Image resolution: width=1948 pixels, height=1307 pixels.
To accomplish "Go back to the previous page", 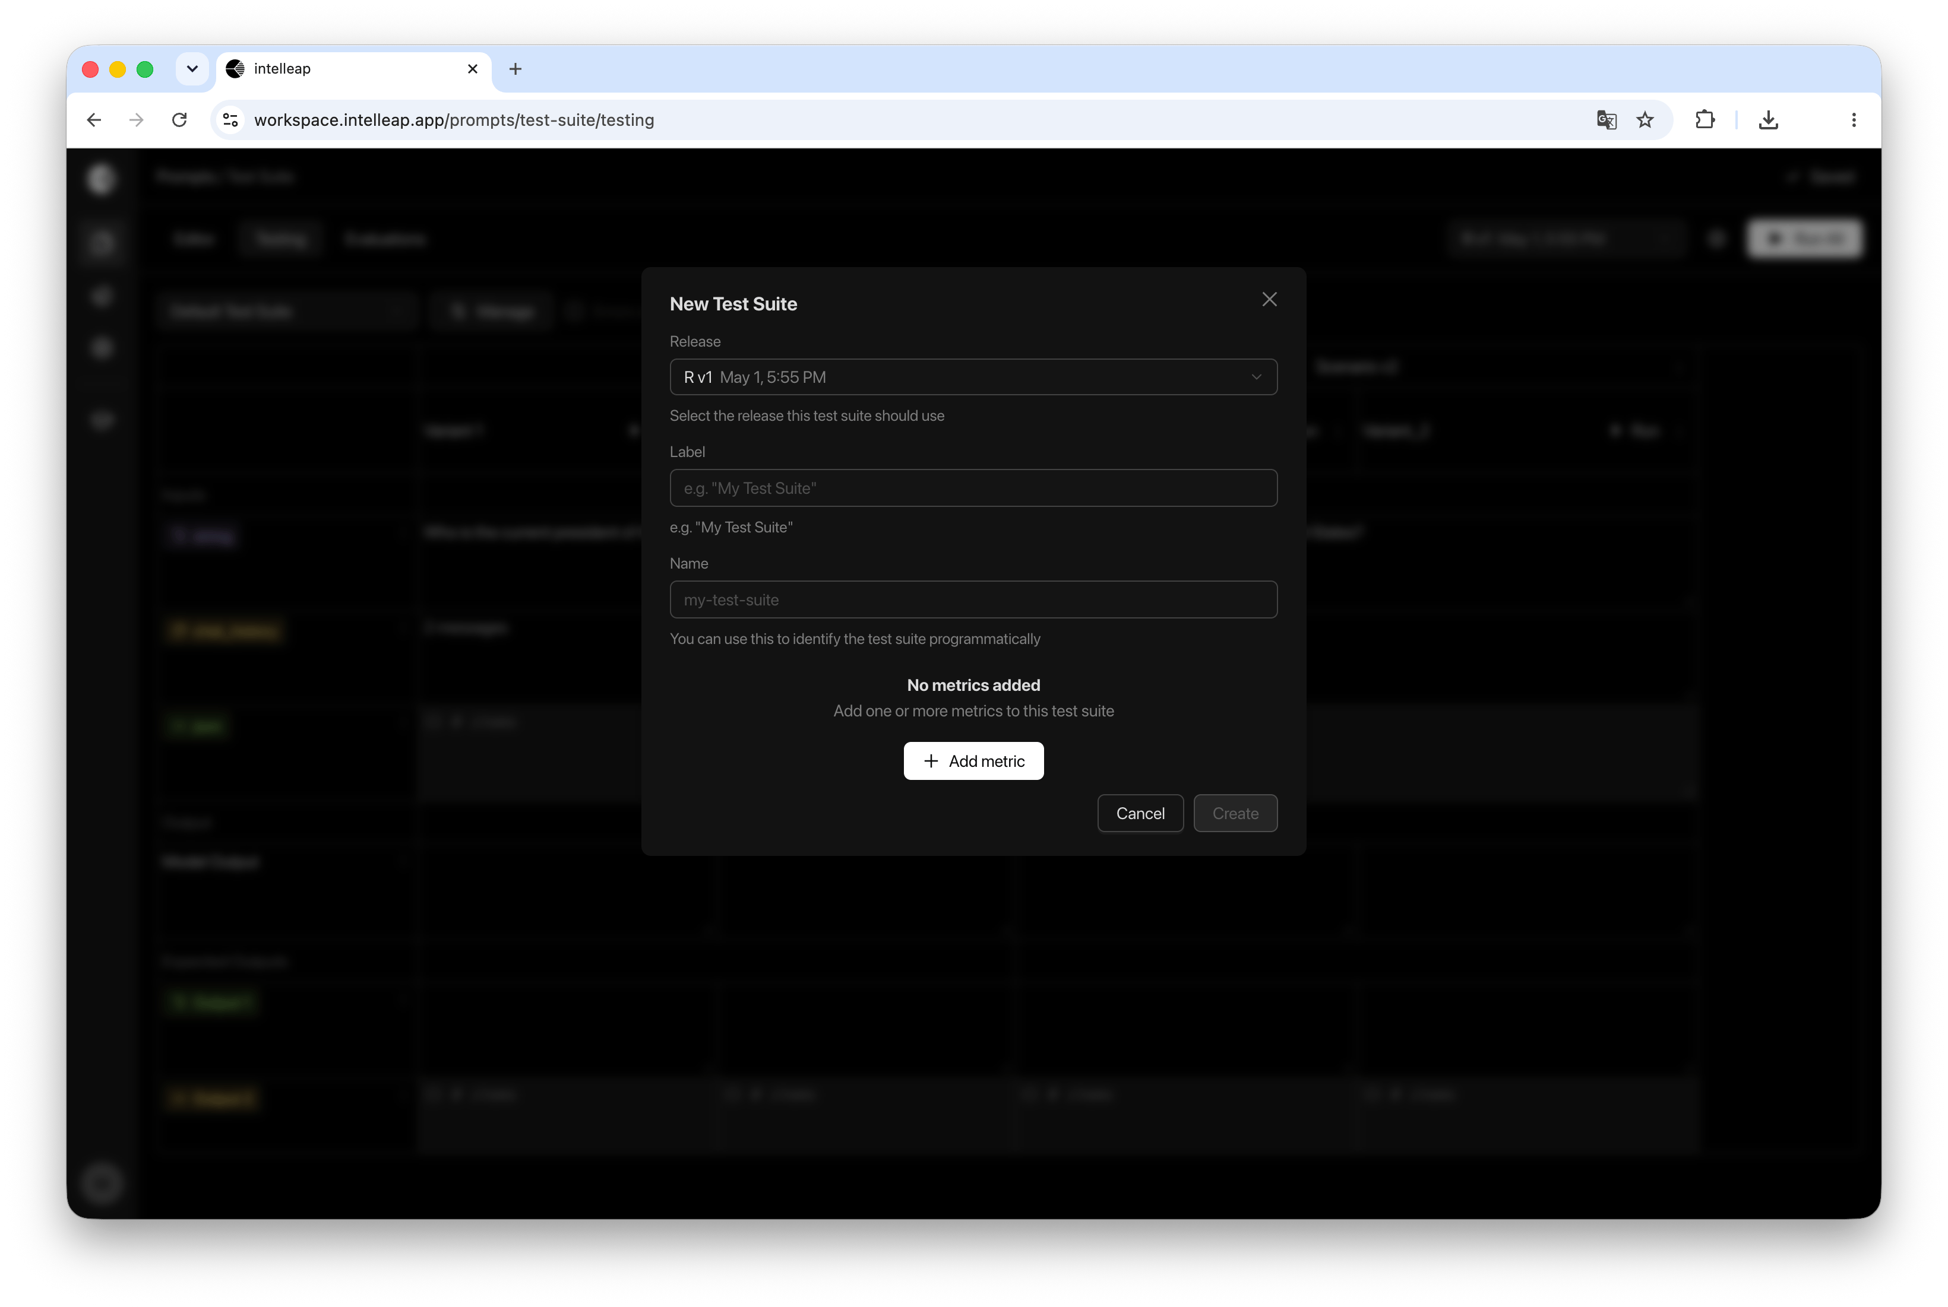I will pos(94,120).
